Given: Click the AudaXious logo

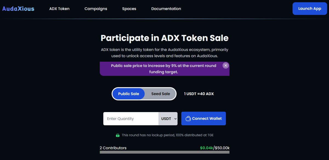Looking at the screenshot, I should (x=18, y=8).
